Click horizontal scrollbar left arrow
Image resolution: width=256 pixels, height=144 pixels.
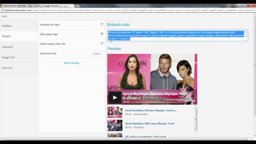(x=2, y=139)
